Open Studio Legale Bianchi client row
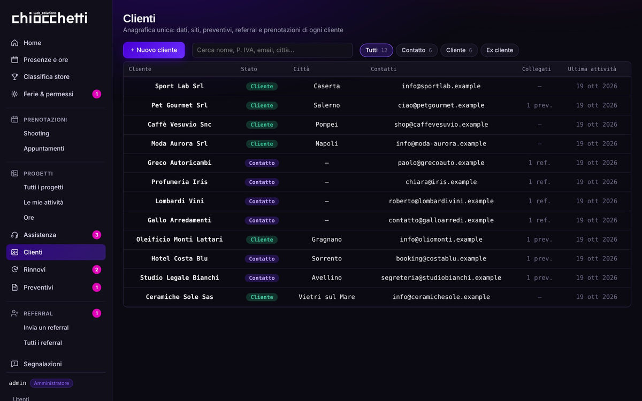The width and height of the screenshot is (642, 401). pyautogui.click(x=377, y=278)
